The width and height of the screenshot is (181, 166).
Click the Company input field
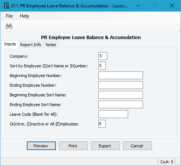[x=103, y=56]
